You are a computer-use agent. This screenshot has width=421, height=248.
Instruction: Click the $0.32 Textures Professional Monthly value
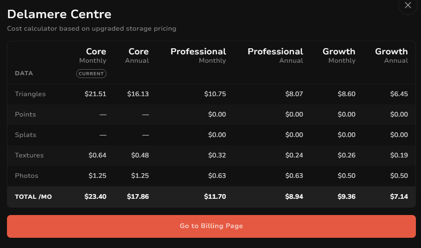tap(217, 155)
